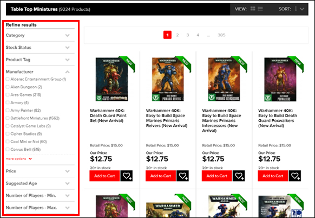Open Easy to Build Primaris Reivers title
This screenshot has height=218, width=315.
tap(167, 118)
